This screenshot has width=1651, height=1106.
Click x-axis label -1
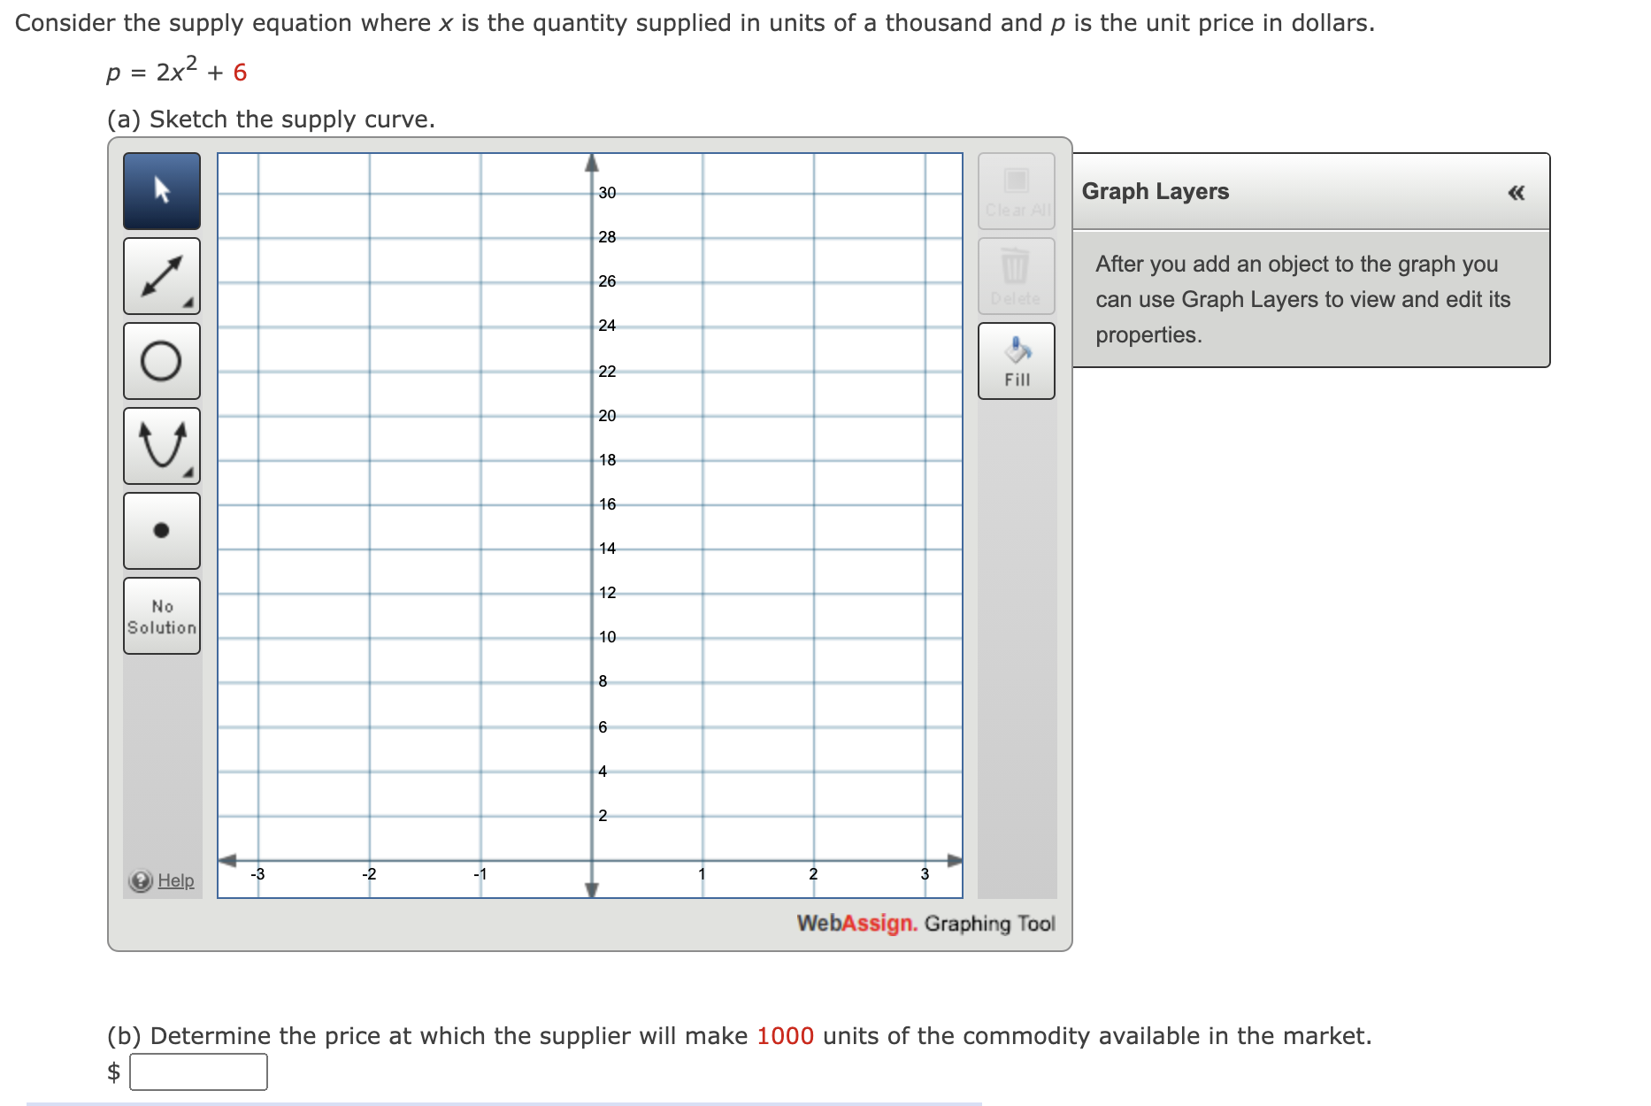click(x=480, y=874)
